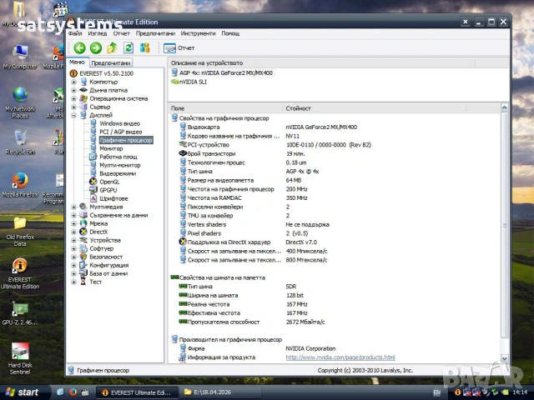Expand the Мултимедия tree node
The image size is (534, 400).
[73, 207]
